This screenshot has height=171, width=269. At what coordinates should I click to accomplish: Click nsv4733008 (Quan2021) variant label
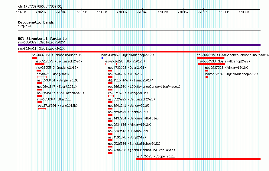tap(127, 68)
